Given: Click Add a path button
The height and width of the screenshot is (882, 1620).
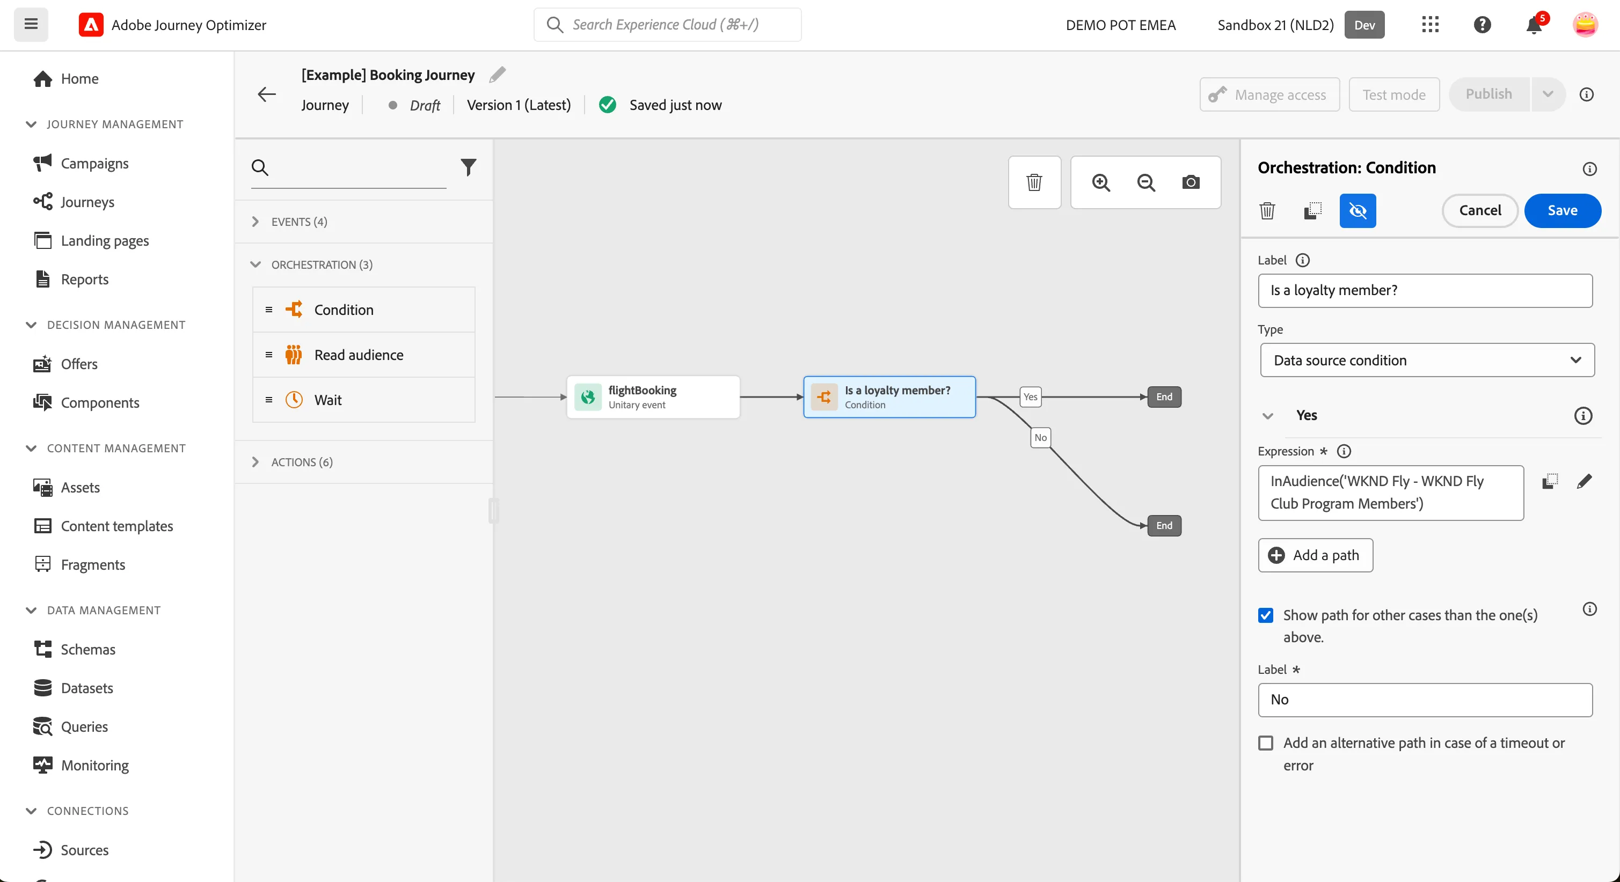Looking at the screenshot, I should (1315, 555).
